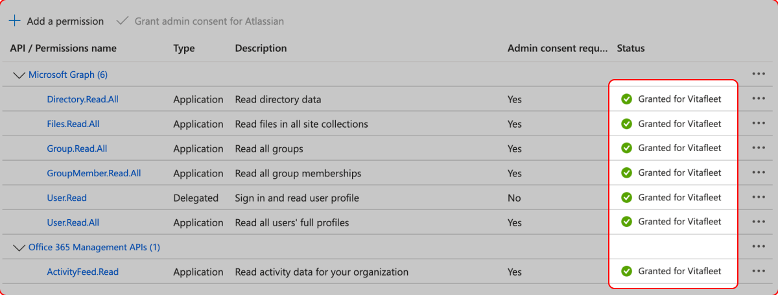Sort by API / Permissions name column header
Viewport: 778px width, 295px height.
point(64,48)
